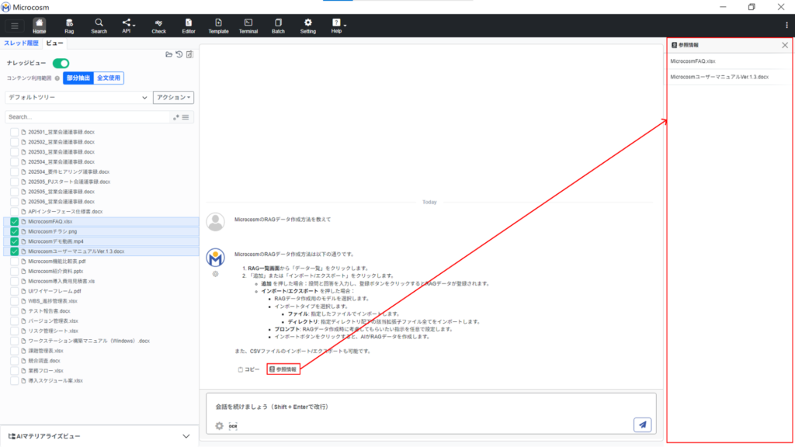Viewport: 795px width, 447px height.
Task: Select 202506_営業会議議事録.docx in the tree
Action: [61, 202]
